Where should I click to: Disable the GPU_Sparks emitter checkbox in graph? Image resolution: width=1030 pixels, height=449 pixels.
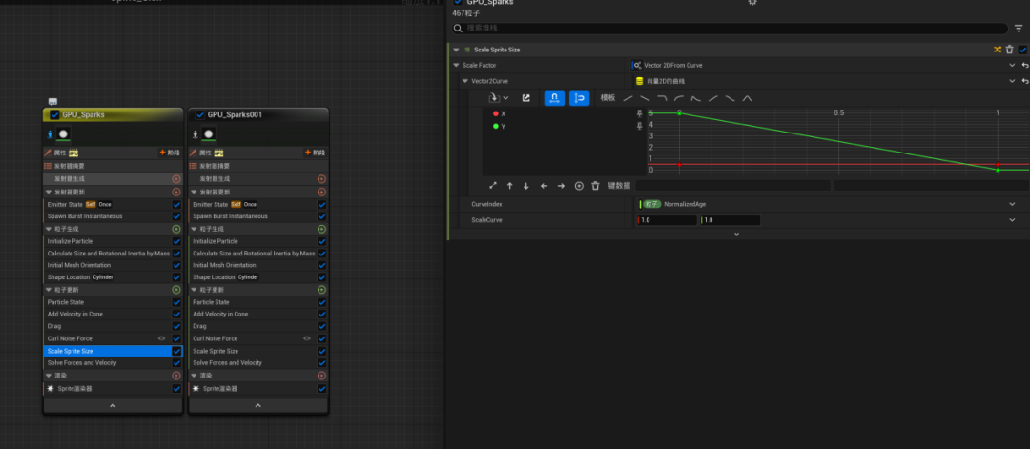click(54, 115)
